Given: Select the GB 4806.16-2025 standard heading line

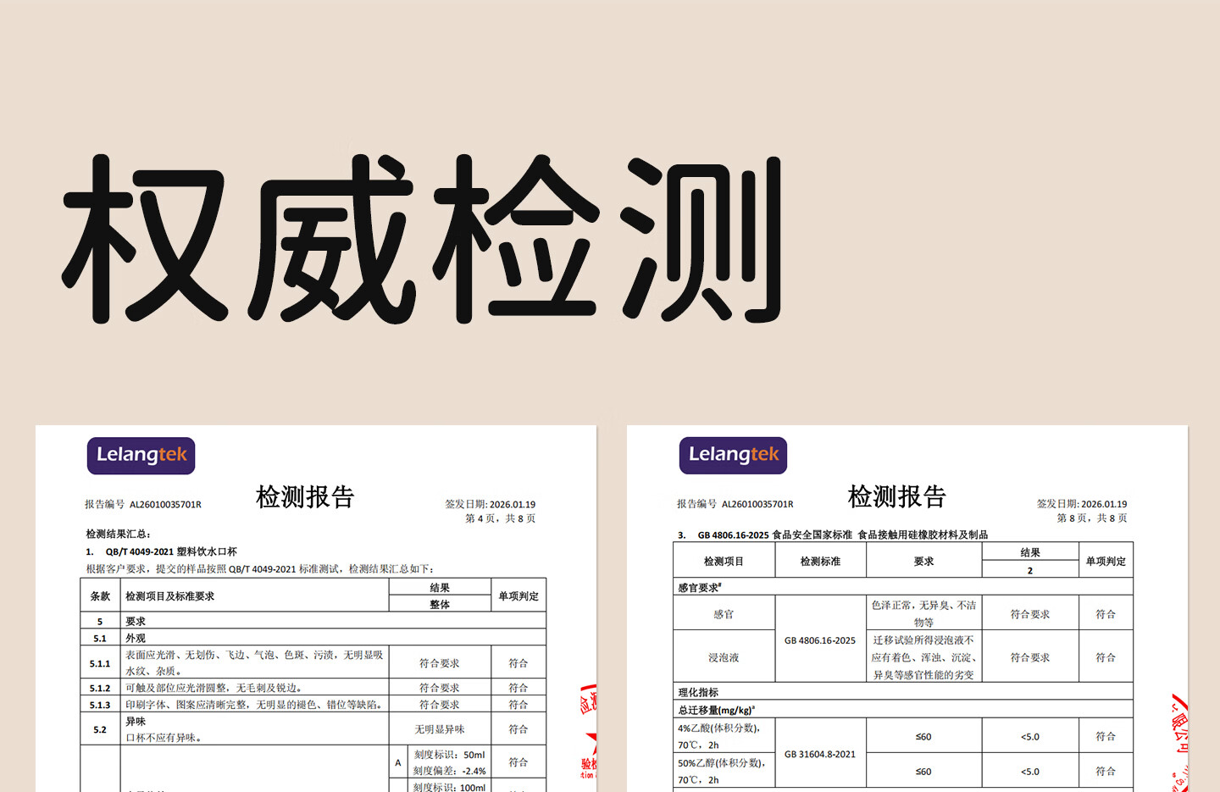Looking at the screenshot, I should point(842,534).
